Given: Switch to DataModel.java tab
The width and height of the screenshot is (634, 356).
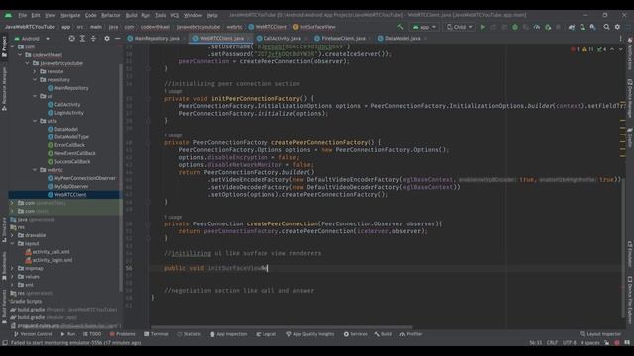Looking at the screenshot, I should [402, 38].
